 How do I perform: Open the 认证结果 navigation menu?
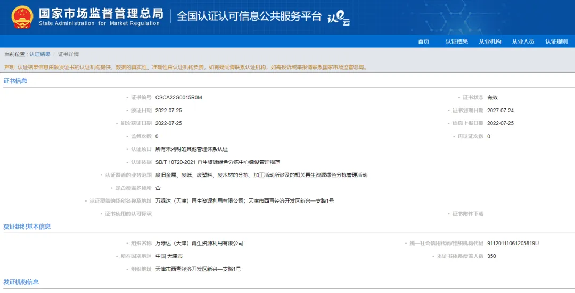[x=457, y=41]
